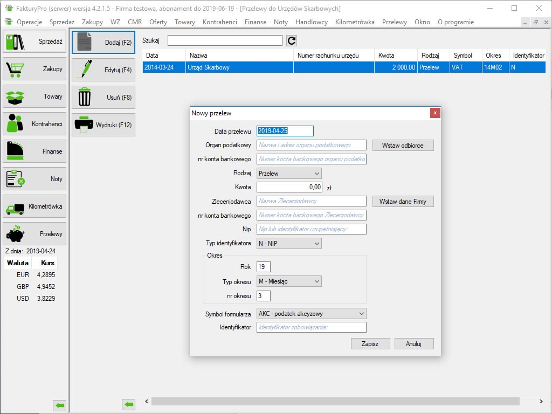Click the horizontal scrollbar of the table
Viewport: 552px width, 414px height.
(x=334, y=402)
